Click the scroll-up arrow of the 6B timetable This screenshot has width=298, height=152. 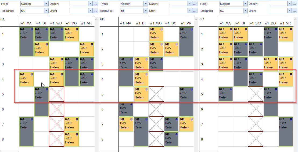click(x=196, y=19)
